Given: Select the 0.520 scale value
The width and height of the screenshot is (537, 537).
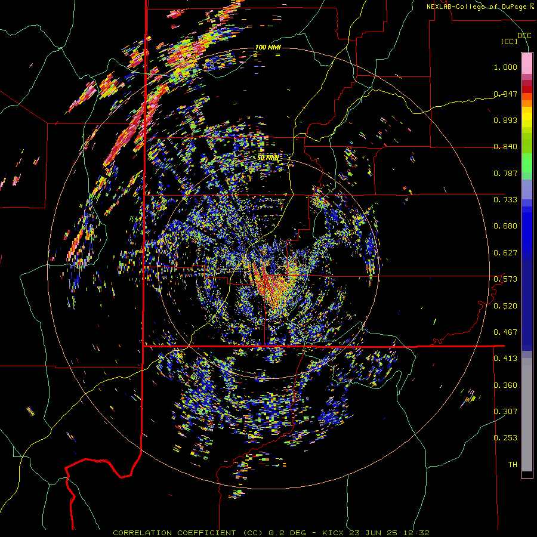Looking at the screenshot, I should [x=505, y=306].
